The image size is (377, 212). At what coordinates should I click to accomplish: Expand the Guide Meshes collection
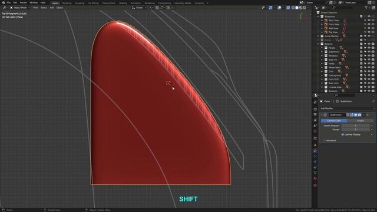tap(318, 36)
